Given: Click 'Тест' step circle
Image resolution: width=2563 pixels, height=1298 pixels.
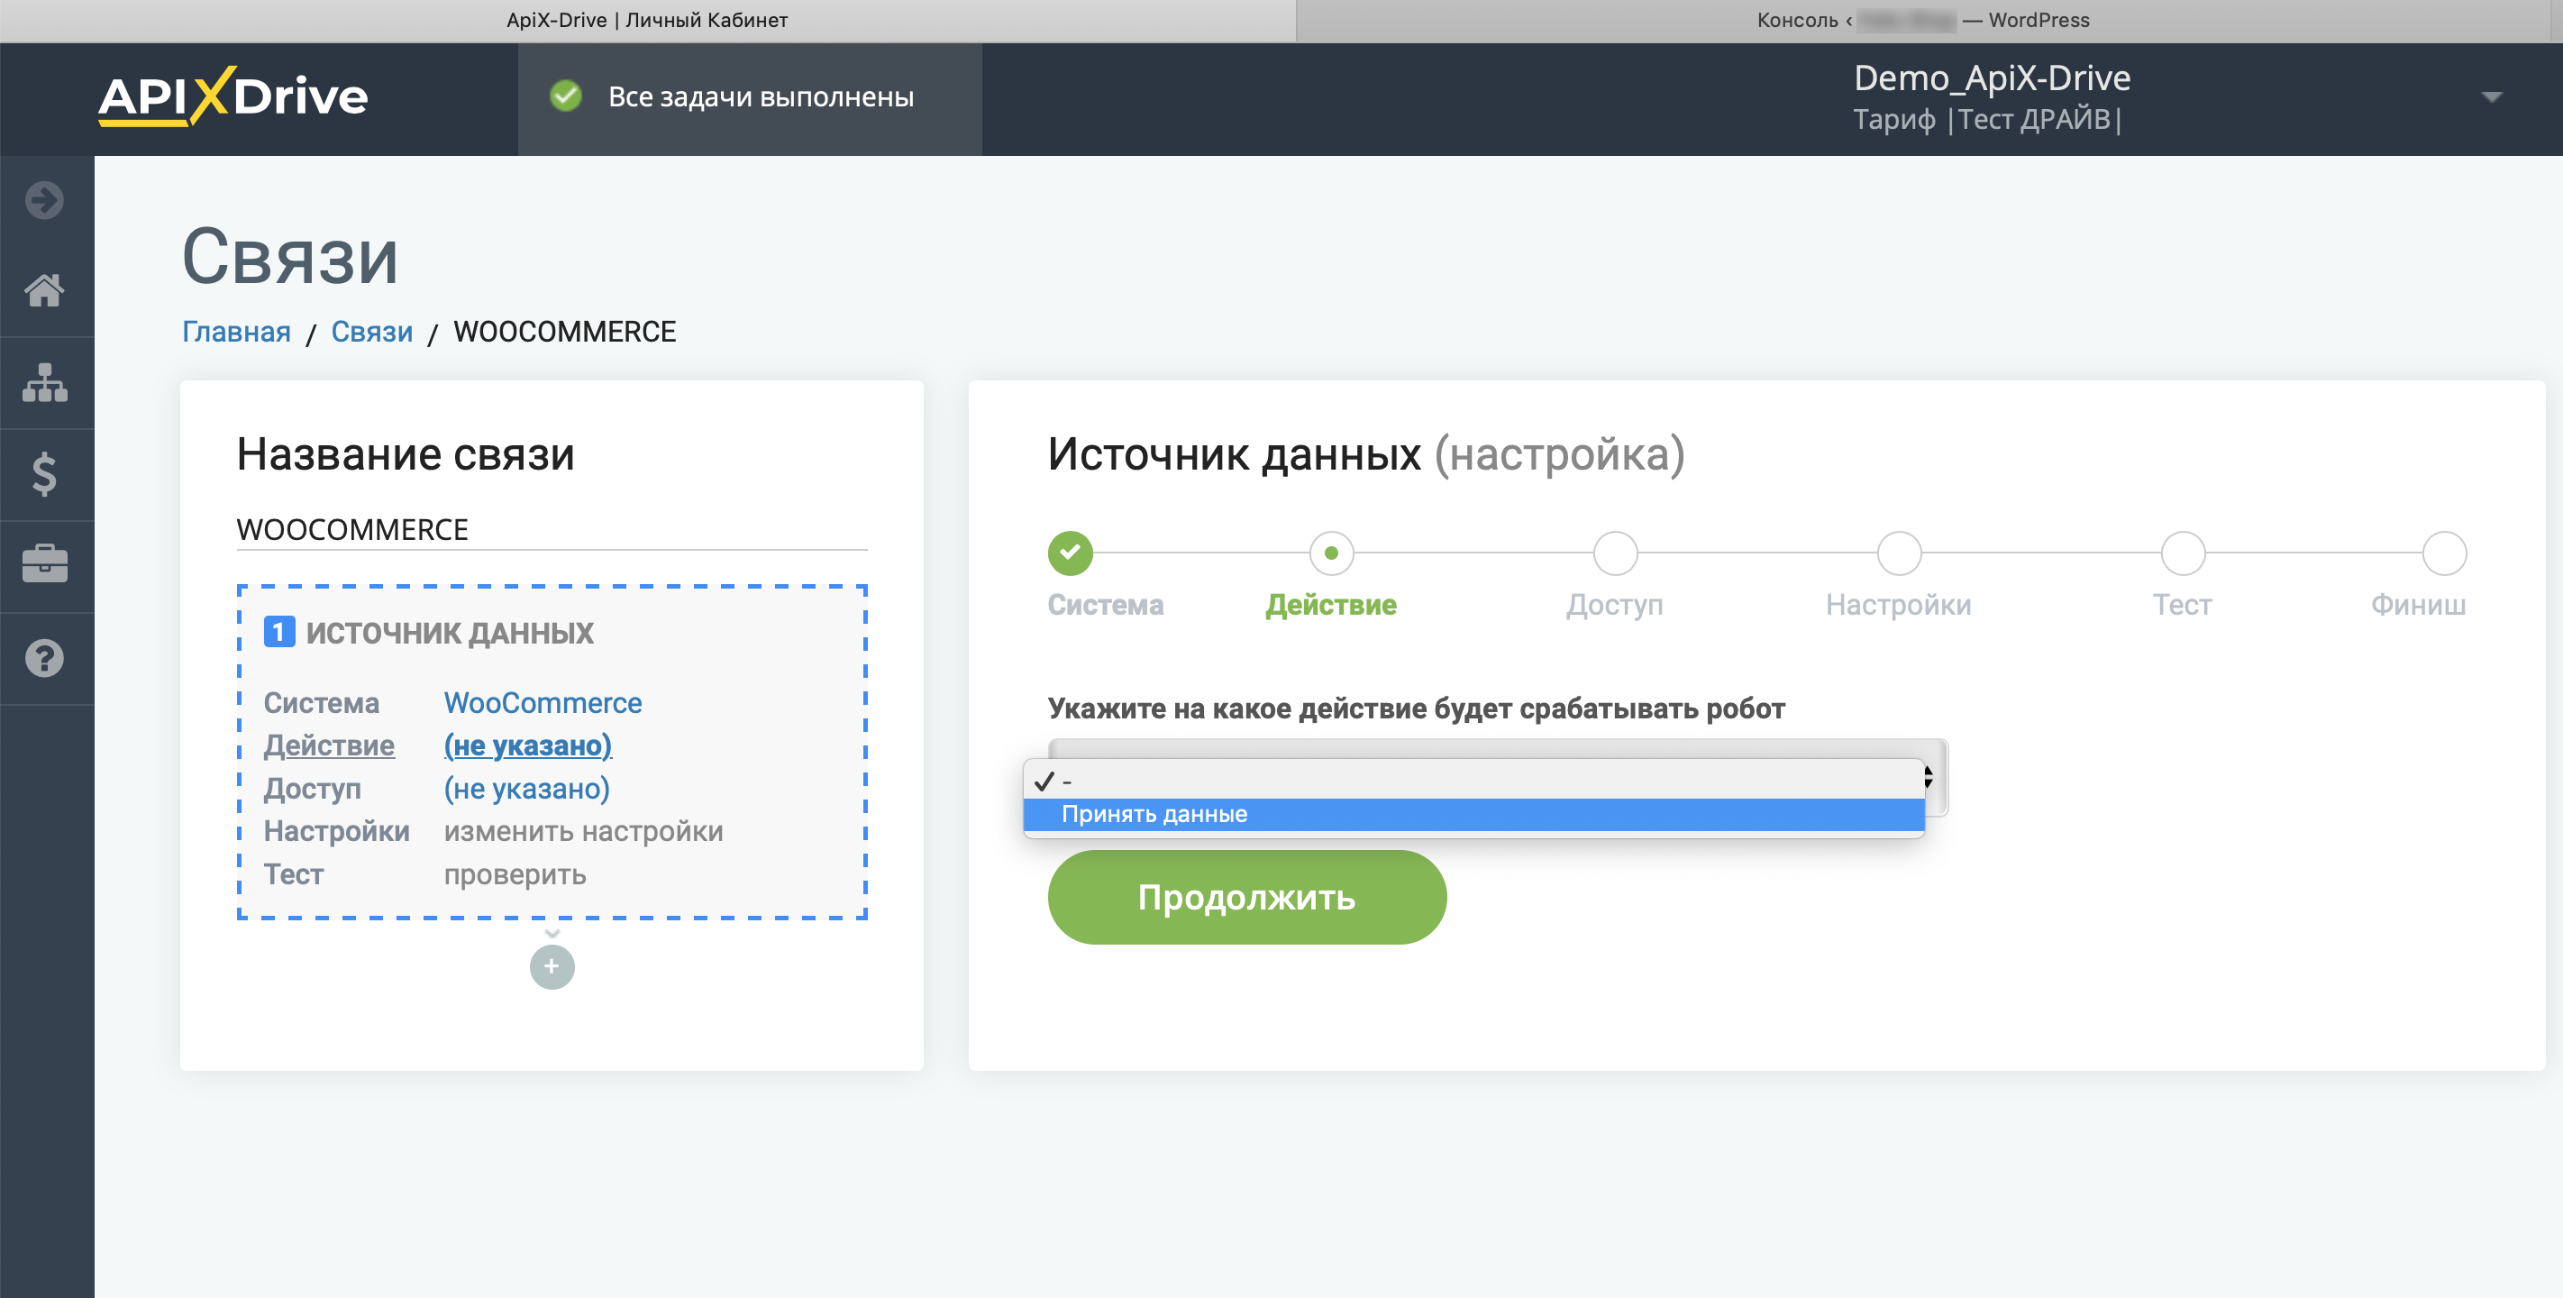Looking at the screenshot, I should [2183, 553].
